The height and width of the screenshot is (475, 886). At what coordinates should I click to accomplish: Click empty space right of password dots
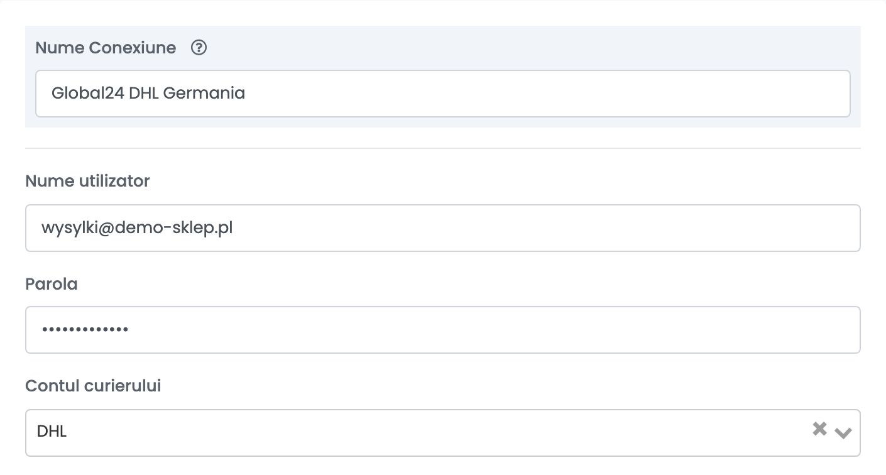pyautogui.click(x=490, y=330)
